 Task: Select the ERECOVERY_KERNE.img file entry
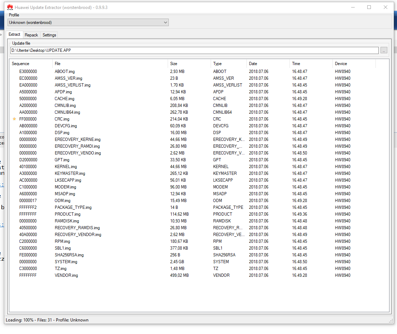click(x=77, y=140)
